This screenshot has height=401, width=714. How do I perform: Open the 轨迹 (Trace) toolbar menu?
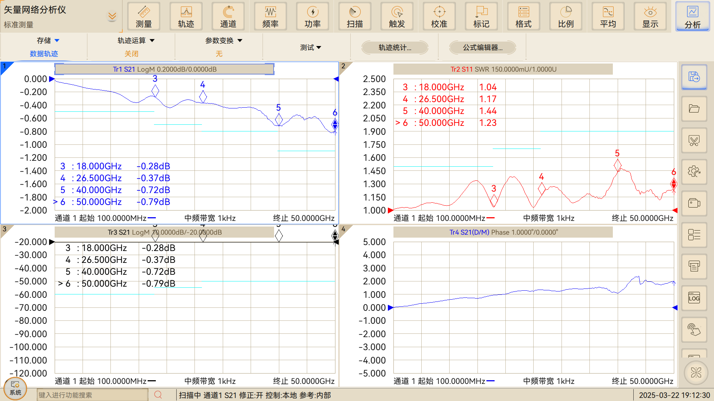point(186,16)
